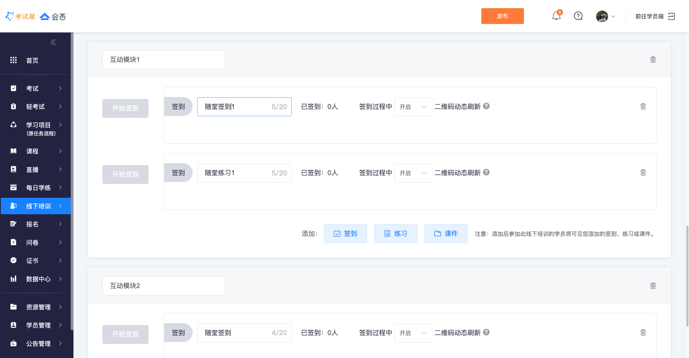This screenshot has height=358, width=689.
Task: Click the orange 发布 button
Action: click(502, 16)
